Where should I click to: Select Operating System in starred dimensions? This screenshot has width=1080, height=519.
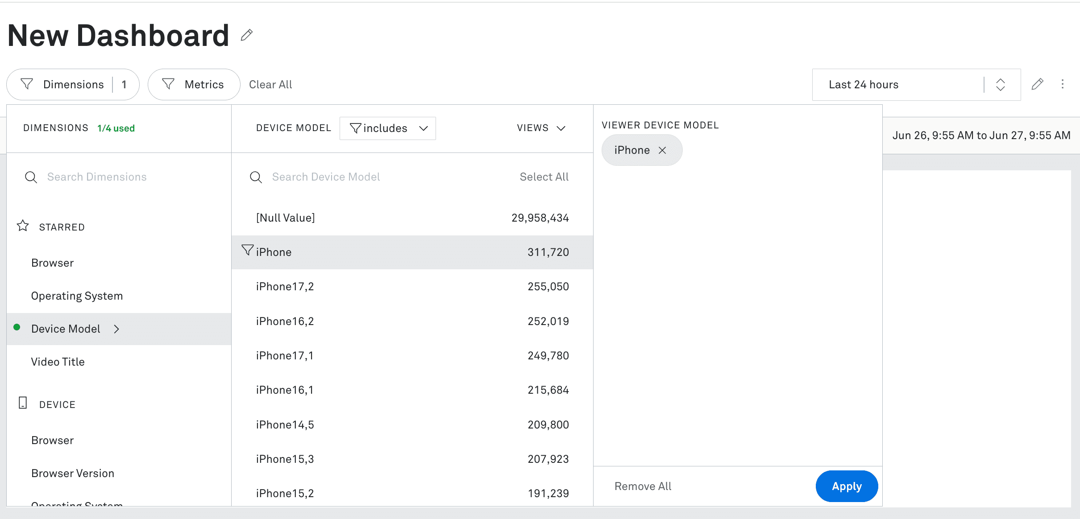coord(77,296)
